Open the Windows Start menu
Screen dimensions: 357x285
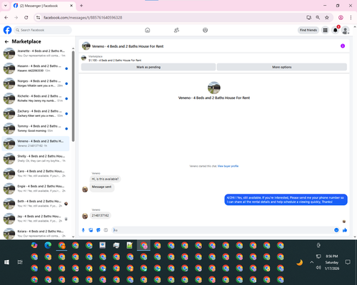click(6, 262)
